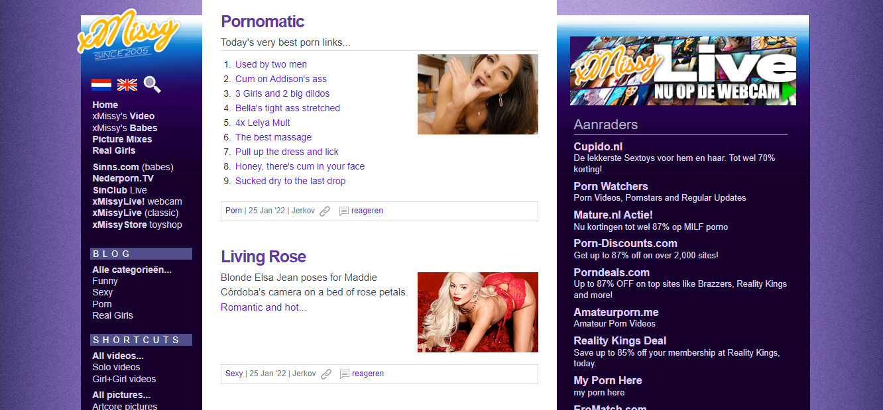Select Solo videos shortcut
The width and height of the screenshot is (883, 410).
pos(116,367)
